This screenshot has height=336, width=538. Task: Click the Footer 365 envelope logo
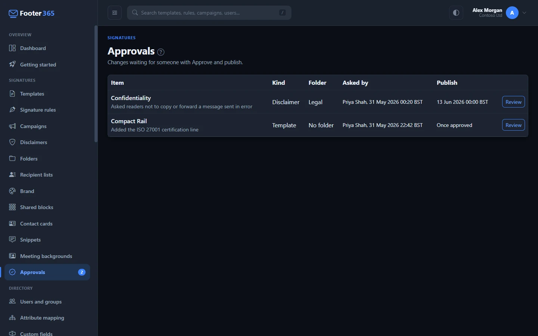click(13, 14)
